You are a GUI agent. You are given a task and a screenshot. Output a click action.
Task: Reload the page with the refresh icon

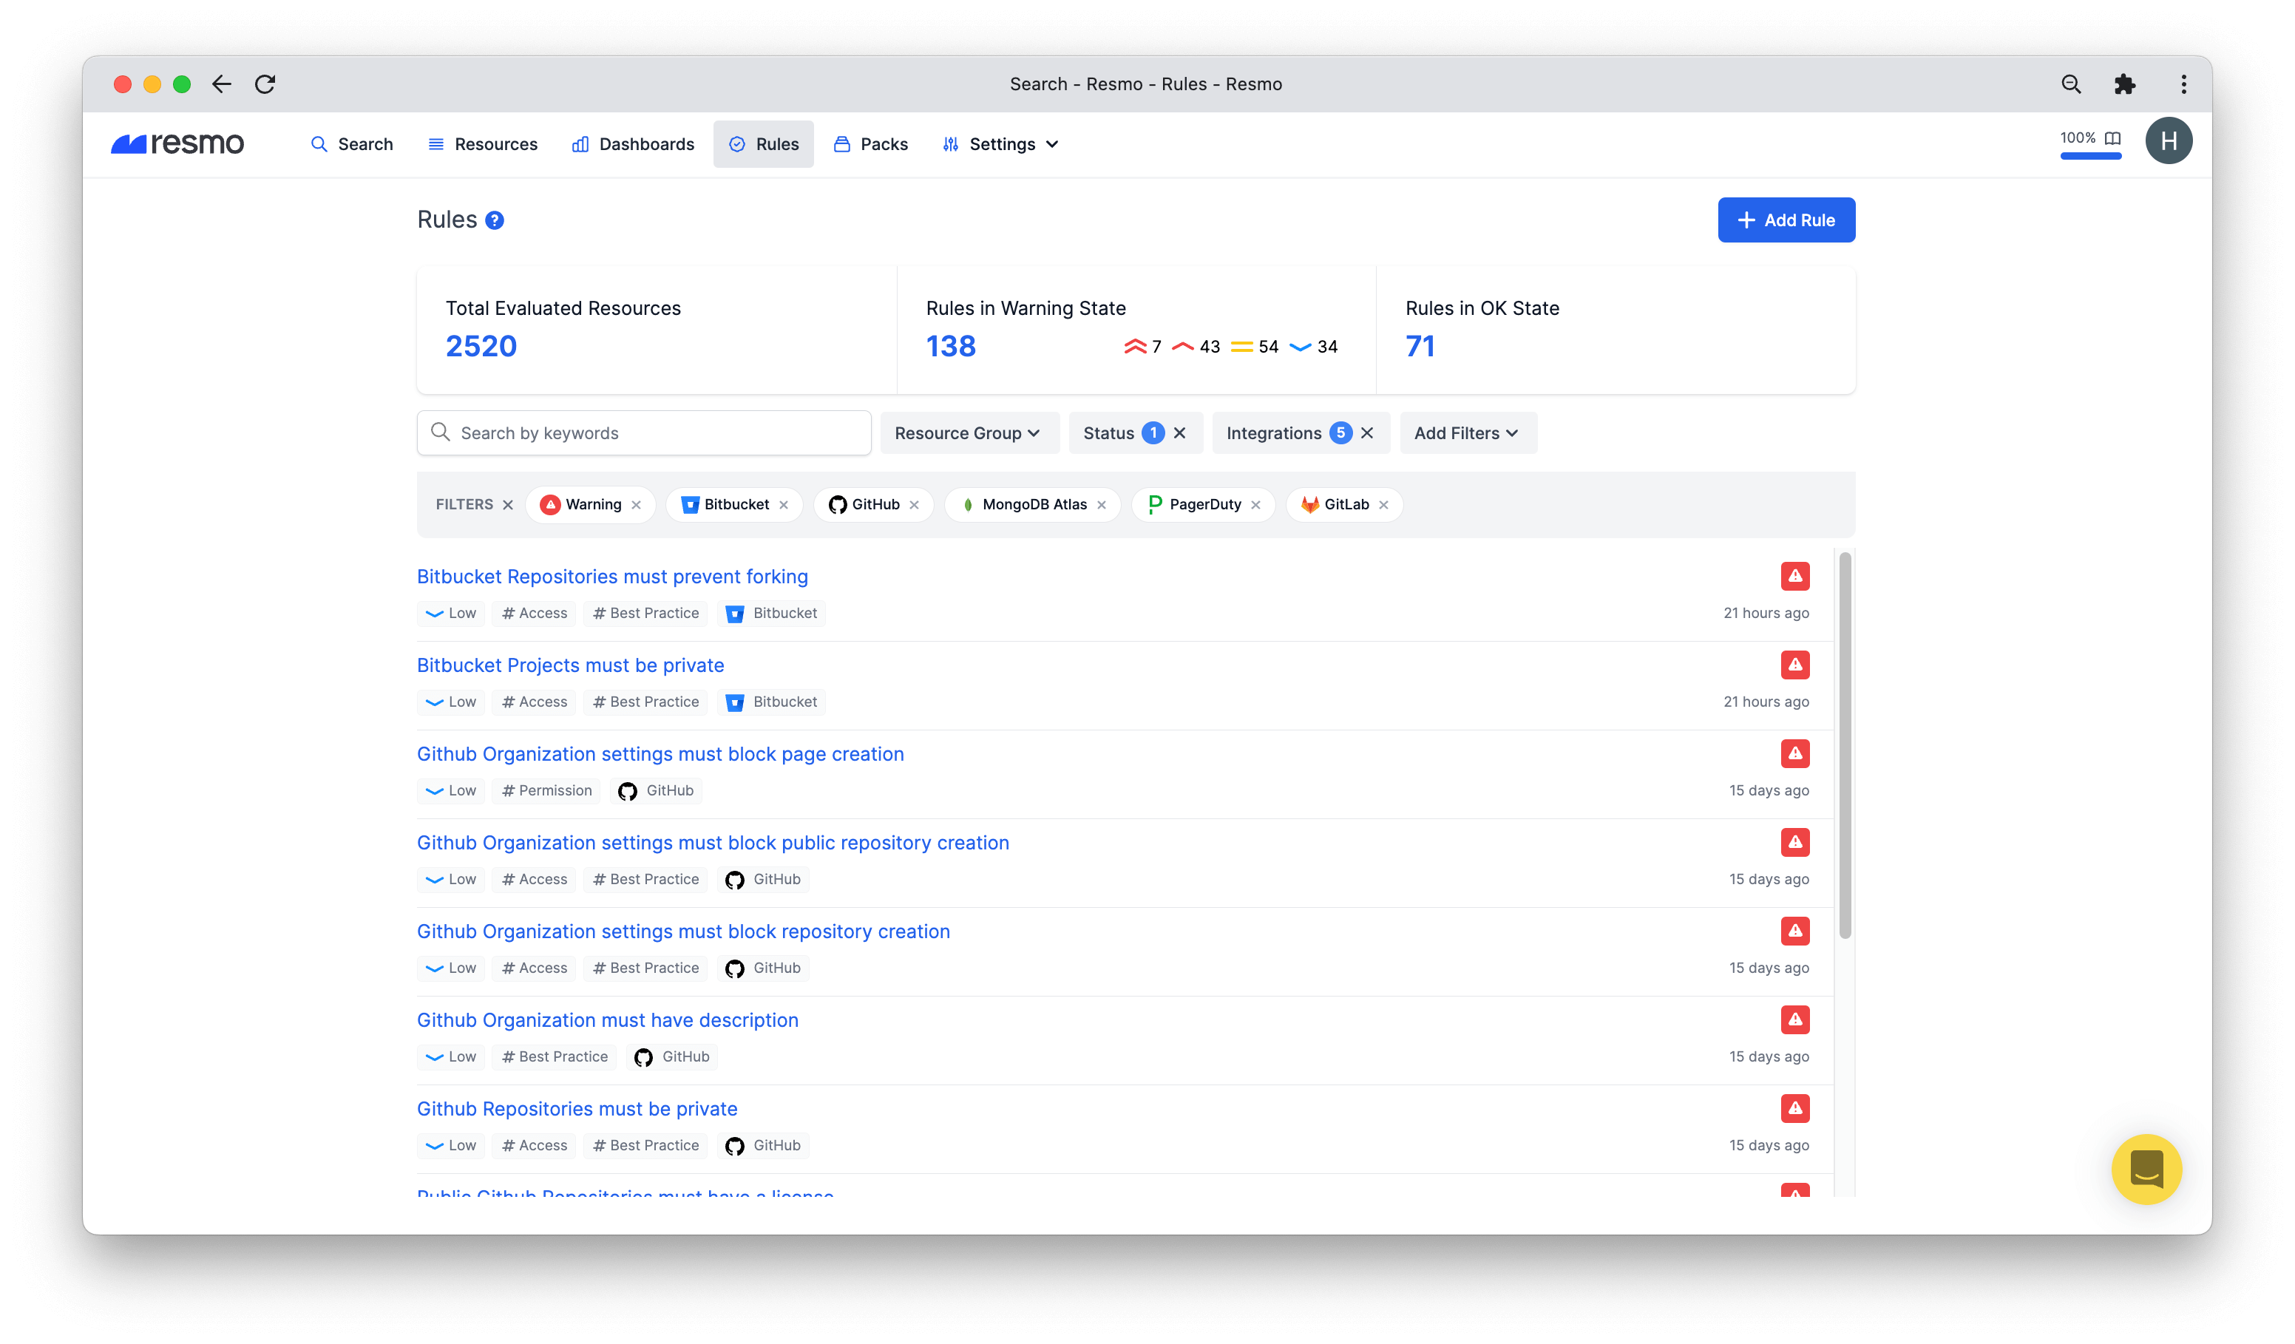(x=265, y=84)
